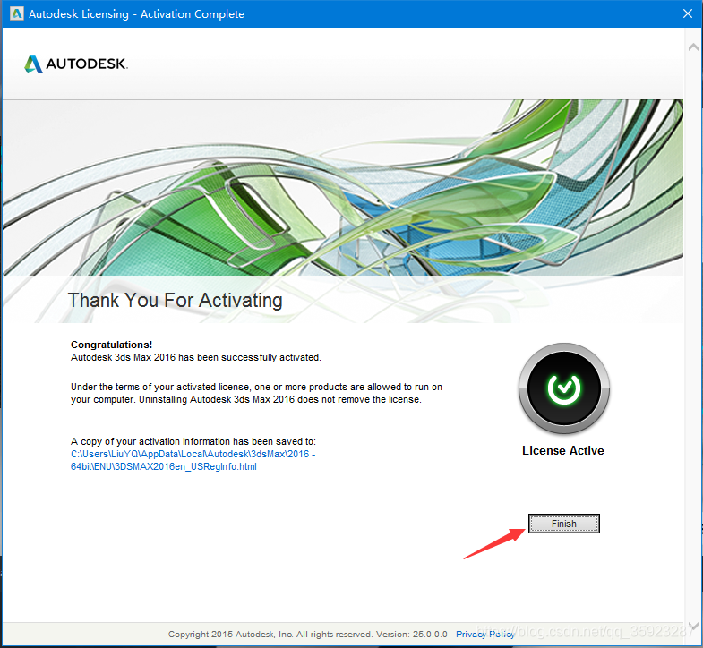Click the scrollbar down arrow

coord(693,633)
